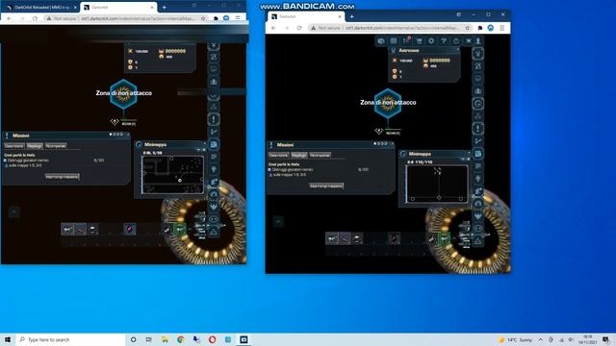Collapse the left window's Missioni panel
The height and width of the screenshot is (346, 616).
point(128,135)
